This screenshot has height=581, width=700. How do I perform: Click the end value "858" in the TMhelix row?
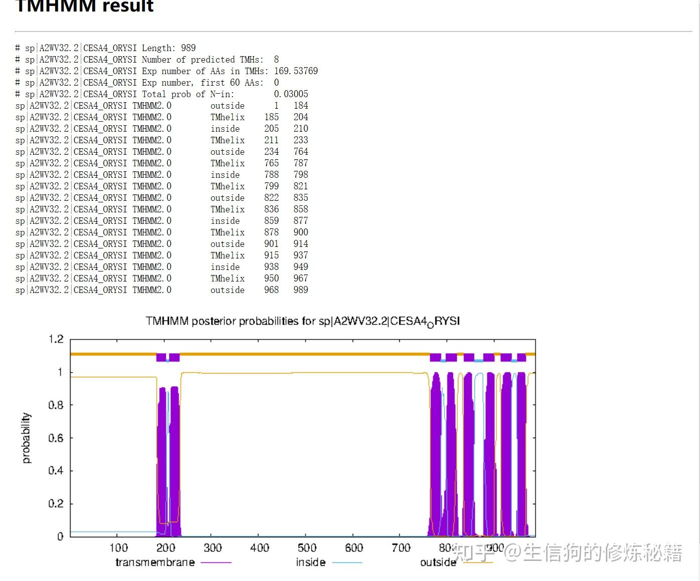pyautogui.click(x=301, y=209)
